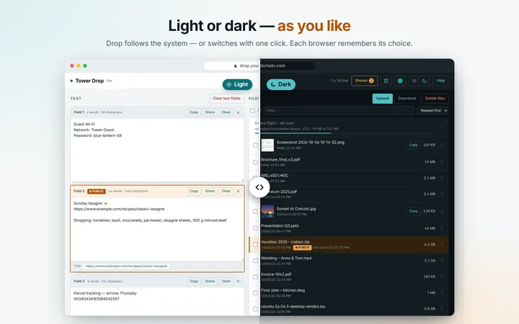Click Clear text fields button
The image size is (519, 324).
point(227,98)
